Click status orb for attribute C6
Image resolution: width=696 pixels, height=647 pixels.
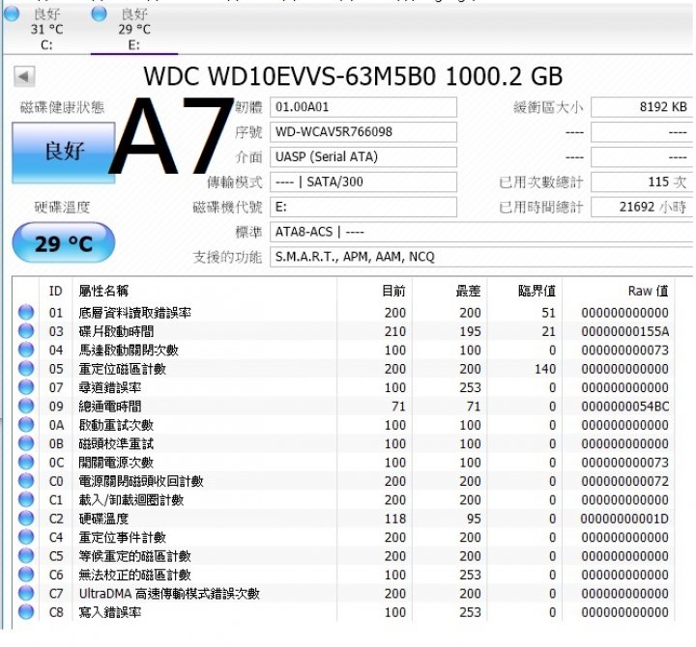tap(26, 574)
